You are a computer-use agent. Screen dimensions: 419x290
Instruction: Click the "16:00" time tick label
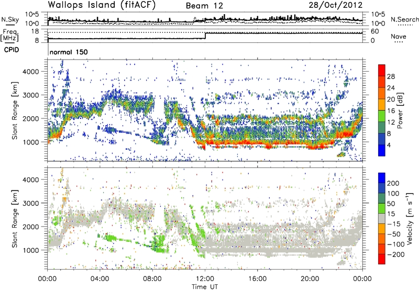point(257,279)
